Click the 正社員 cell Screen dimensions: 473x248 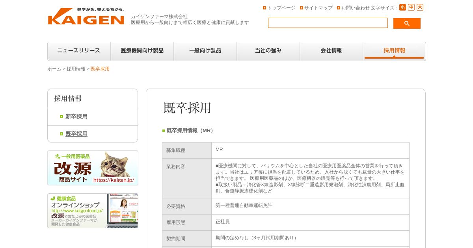coord(310,222)
